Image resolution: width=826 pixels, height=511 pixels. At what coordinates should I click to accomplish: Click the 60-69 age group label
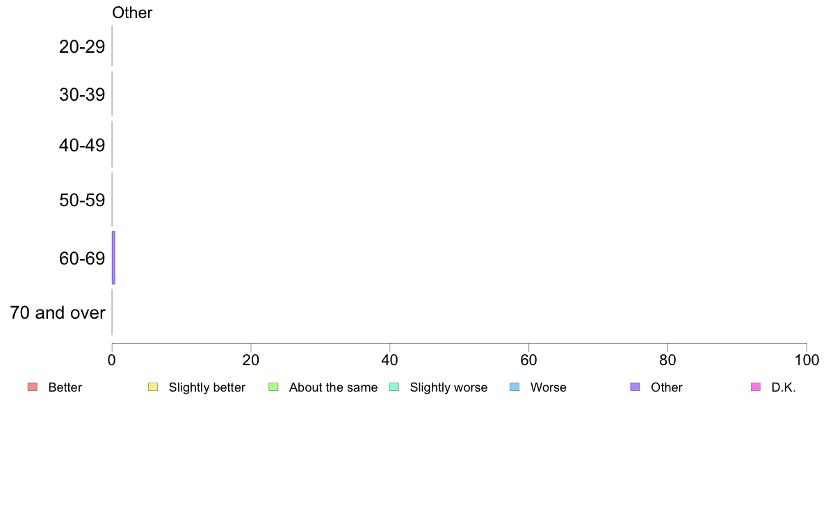click(82, 258)
